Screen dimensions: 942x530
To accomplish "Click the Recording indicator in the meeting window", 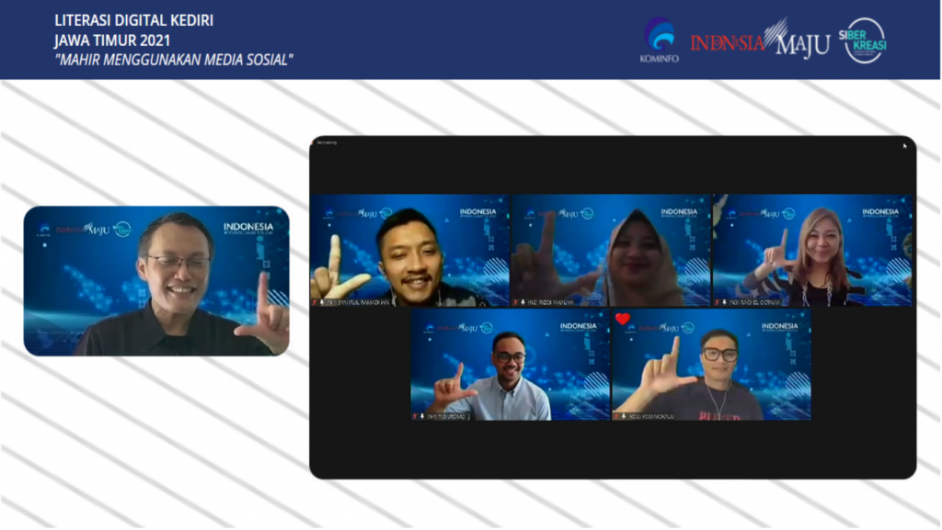I will click(327, 142).
